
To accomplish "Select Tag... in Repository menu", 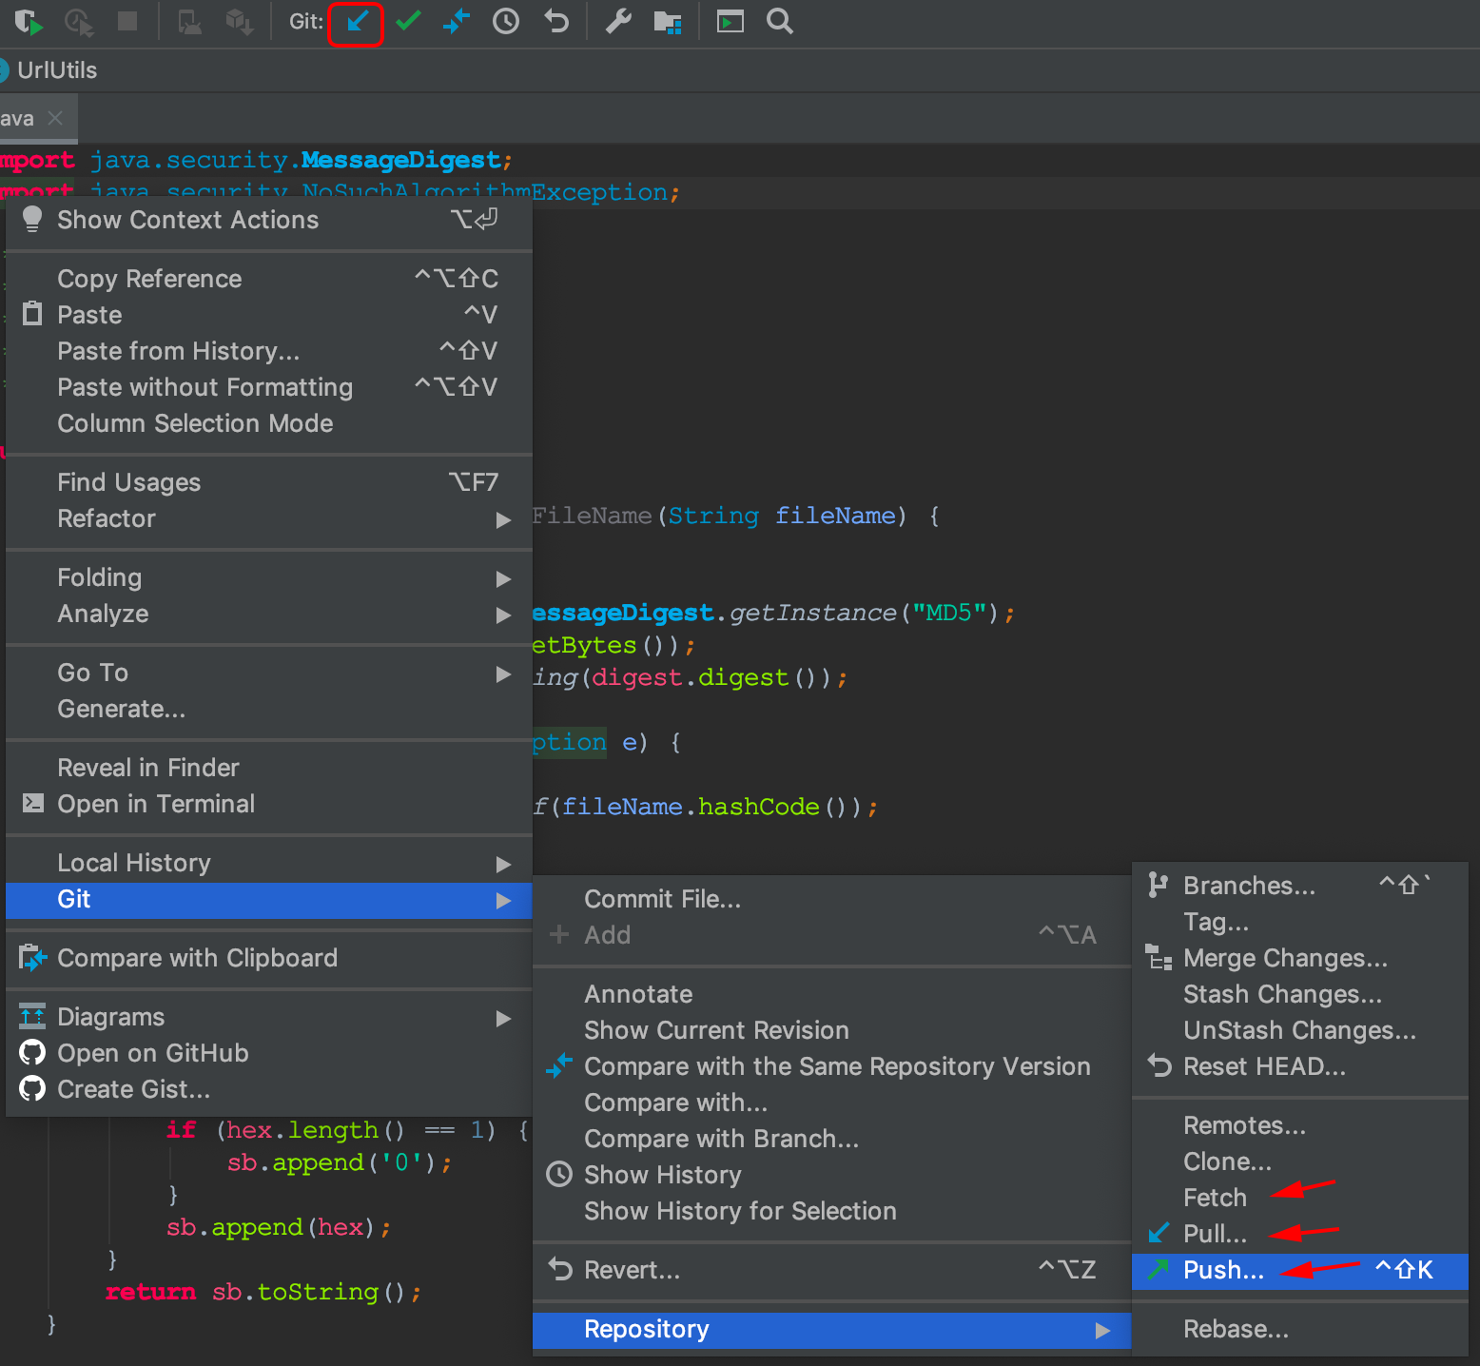I will (x=1300, y=922).
